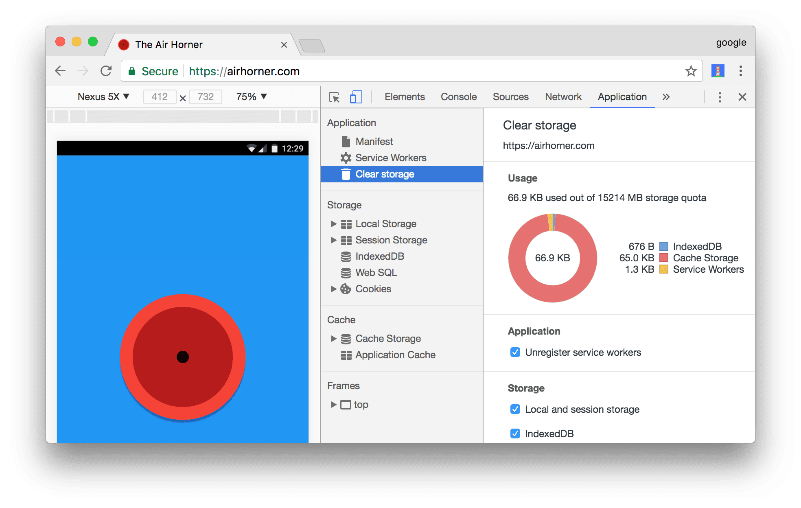Expand the Session Storage tree item
Image resolution: width=801 pixels, height=508 pixels.
(x=334, y=239)
